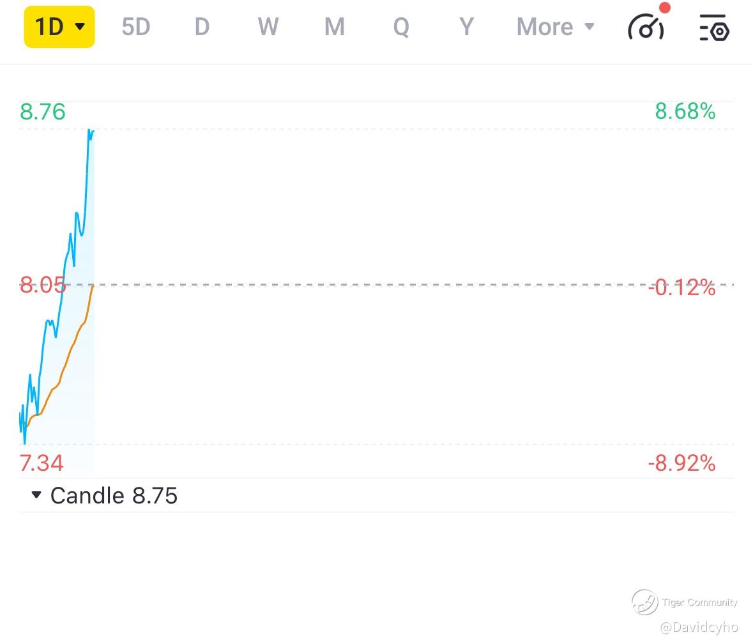This screenshot has height=644, width=753.
Task: Open the @Davidcyho profile link
Action: point(698,627)
